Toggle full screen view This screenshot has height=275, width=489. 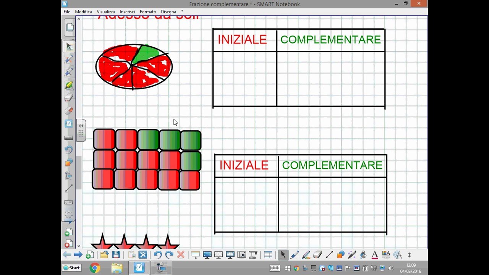click(207, 255)
